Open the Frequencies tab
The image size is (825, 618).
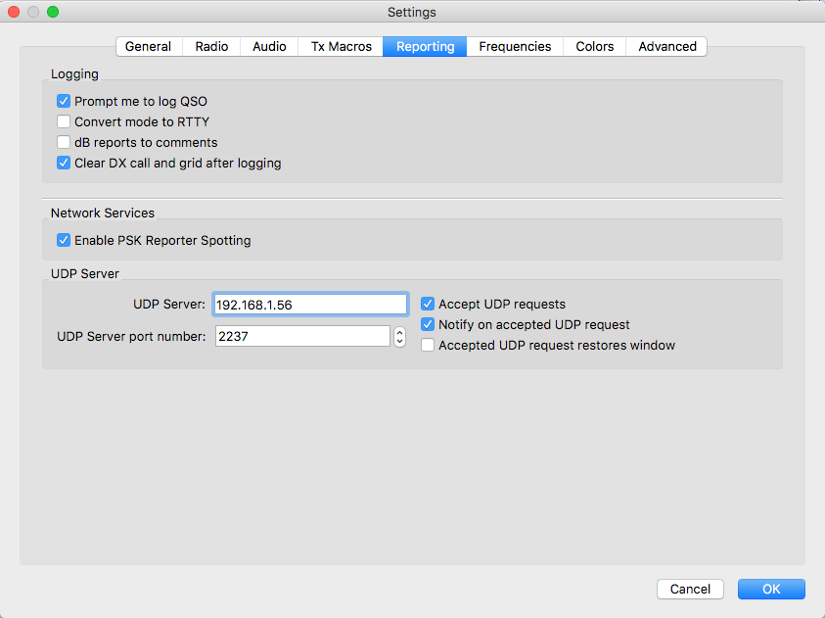click(x=515, y=46)
